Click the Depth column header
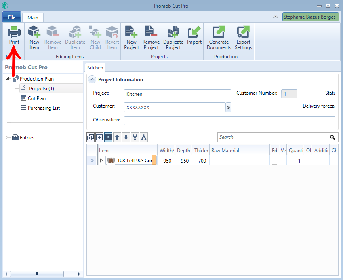The image size is (343, 280). [x=183, y=150]
